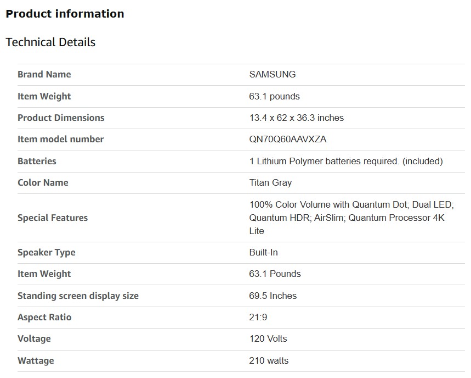Select the Built-In speaker value
471x378 pixels.
[263, 252]
